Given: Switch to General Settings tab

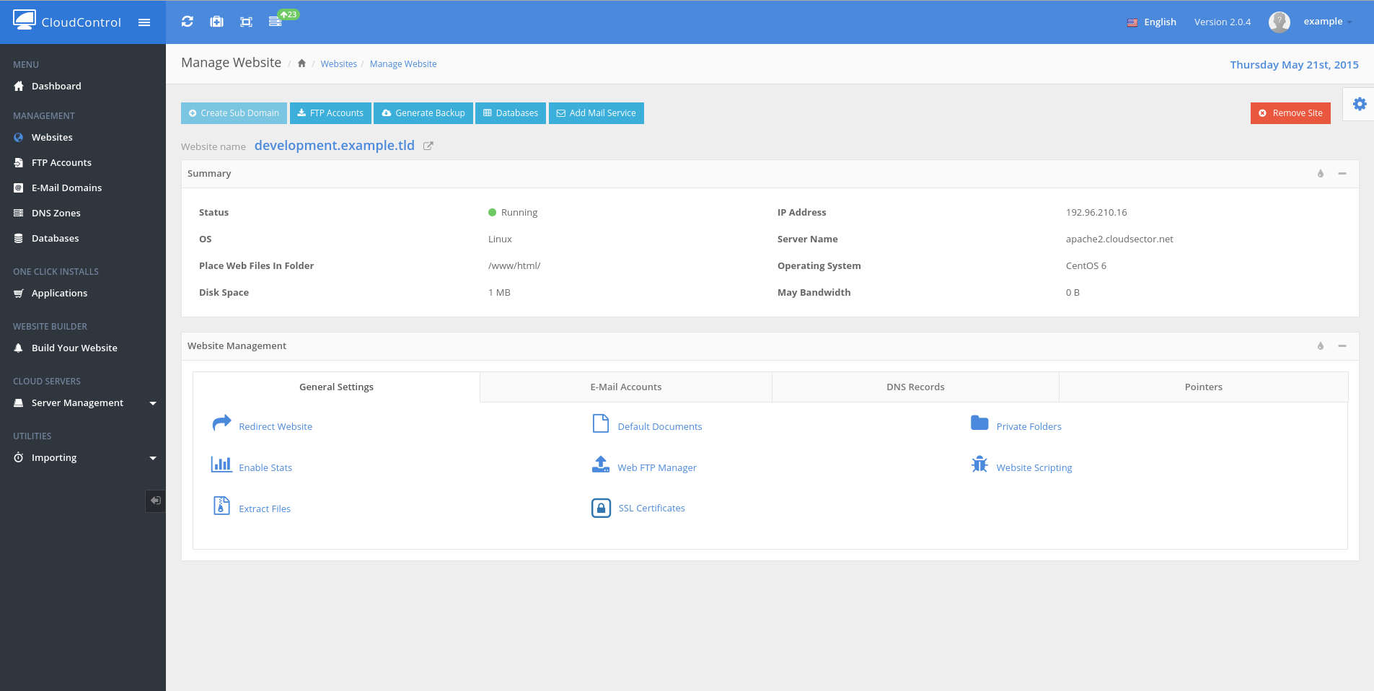Looking at the screenshot, I should 336,387.
